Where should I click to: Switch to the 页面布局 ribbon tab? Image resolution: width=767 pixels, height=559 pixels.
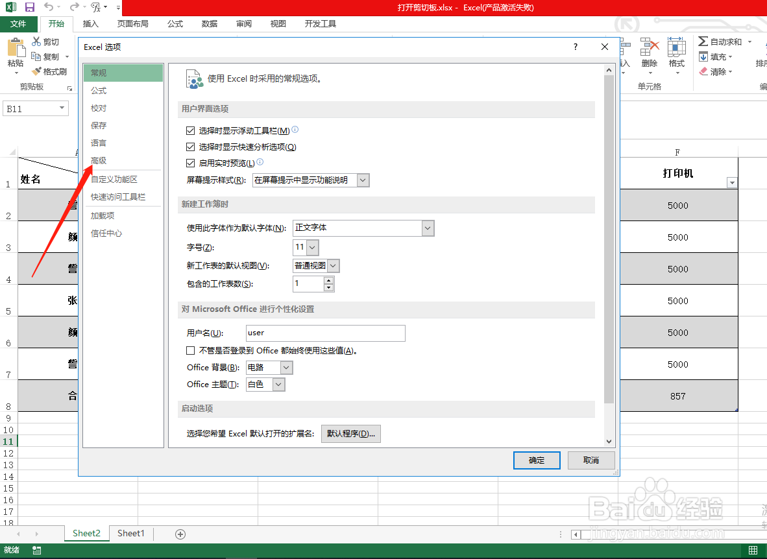click(132, 23)
